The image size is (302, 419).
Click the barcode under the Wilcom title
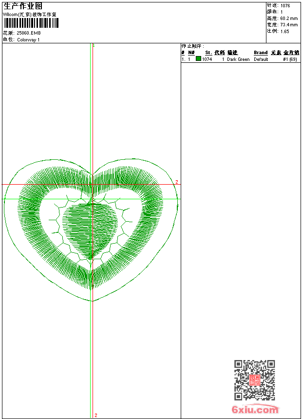tap(31, 23)
